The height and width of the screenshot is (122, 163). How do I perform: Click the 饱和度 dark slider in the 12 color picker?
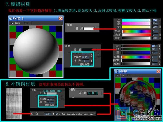pos(136,60)
